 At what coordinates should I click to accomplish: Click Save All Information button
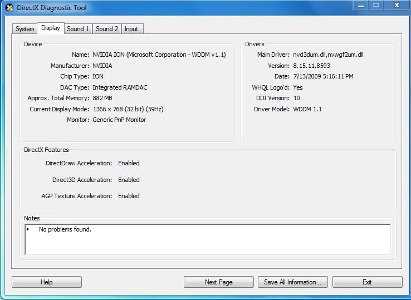tap(293, 282)
